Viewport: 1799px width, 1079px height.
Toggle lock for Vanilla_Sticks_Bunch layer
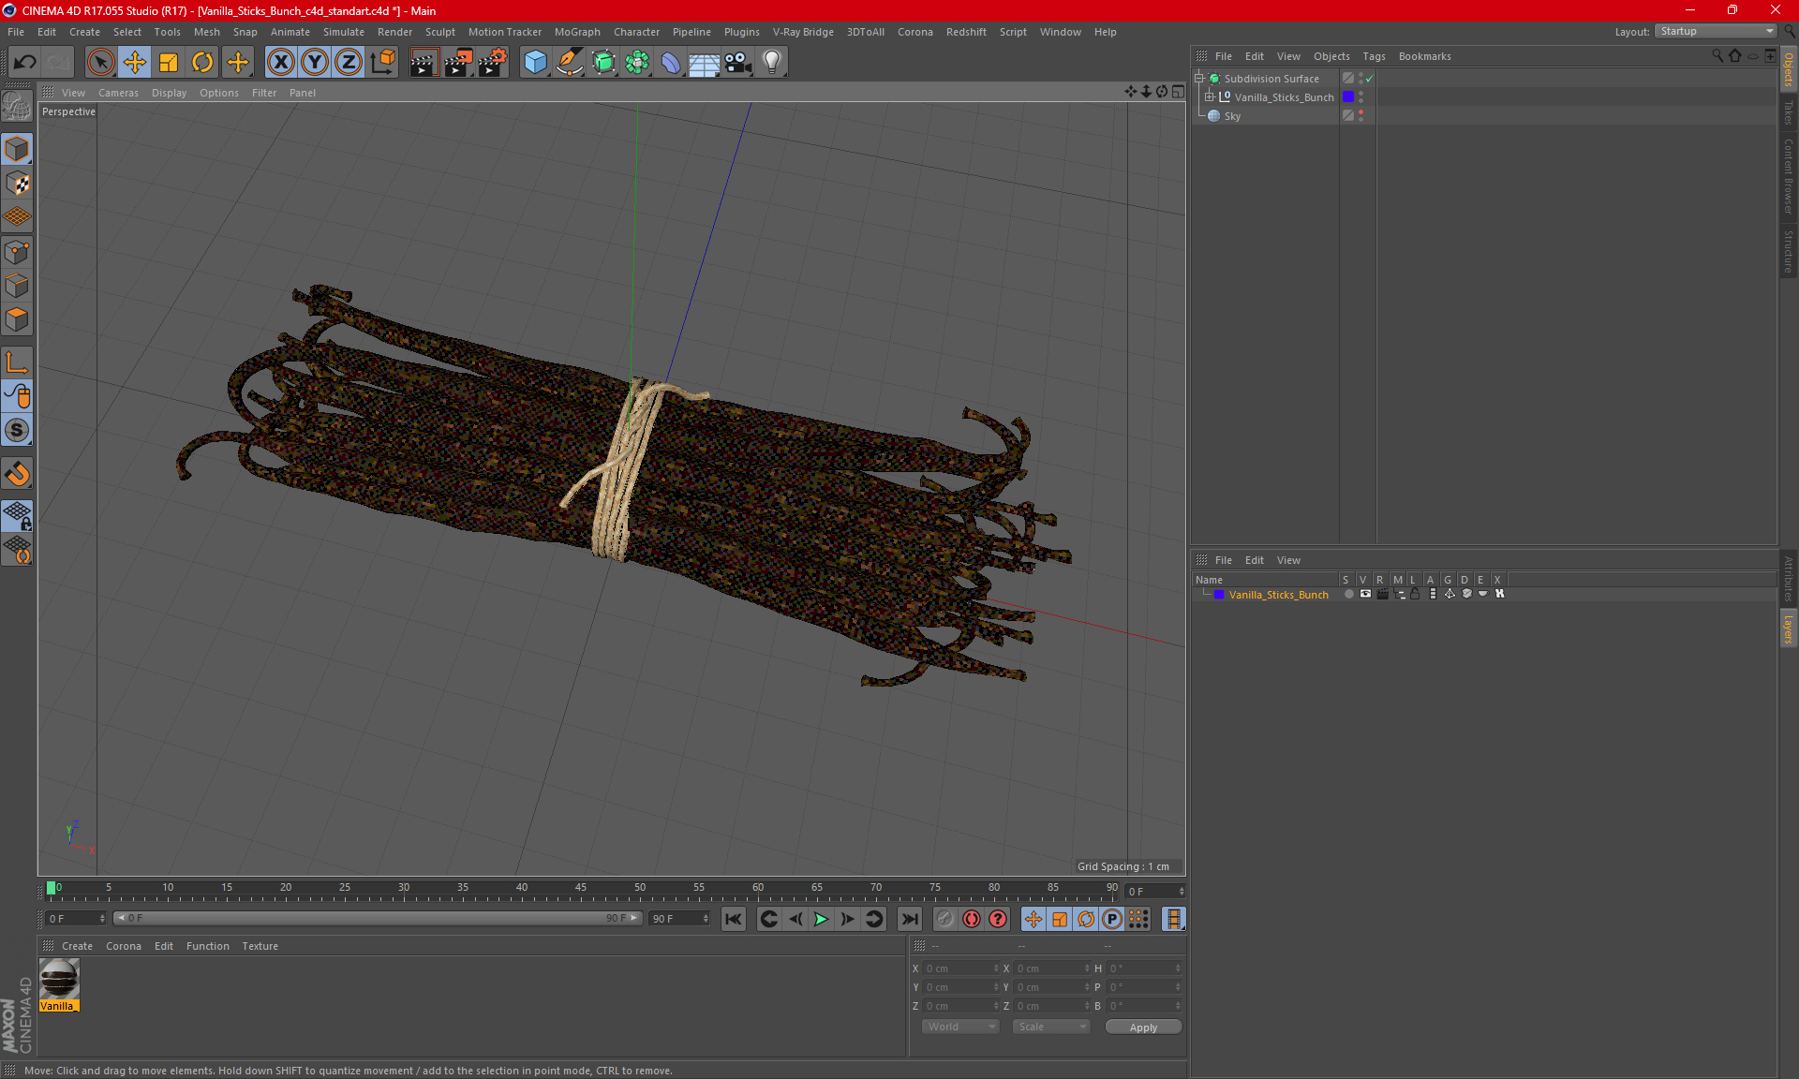[x=1415, y=595]
